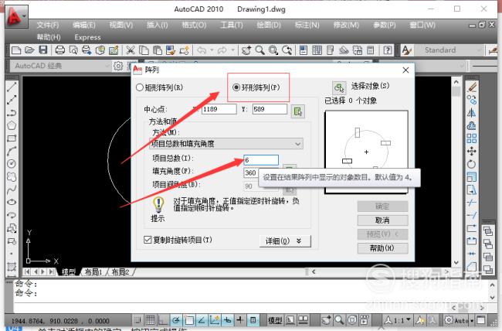The height and width of the screenshot is (331, 502).
Task: Click the Copy icon in toolbar
Action: pos(144,50)
